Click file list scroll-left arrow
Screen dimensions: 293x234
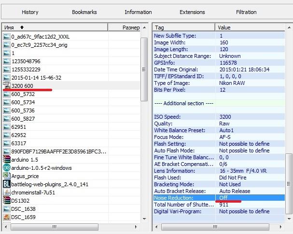[6, 227]
